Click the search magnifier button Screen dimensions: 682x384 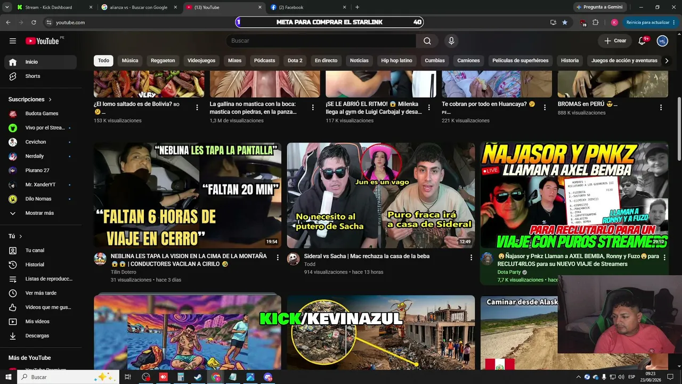click(x=427, y=41)
